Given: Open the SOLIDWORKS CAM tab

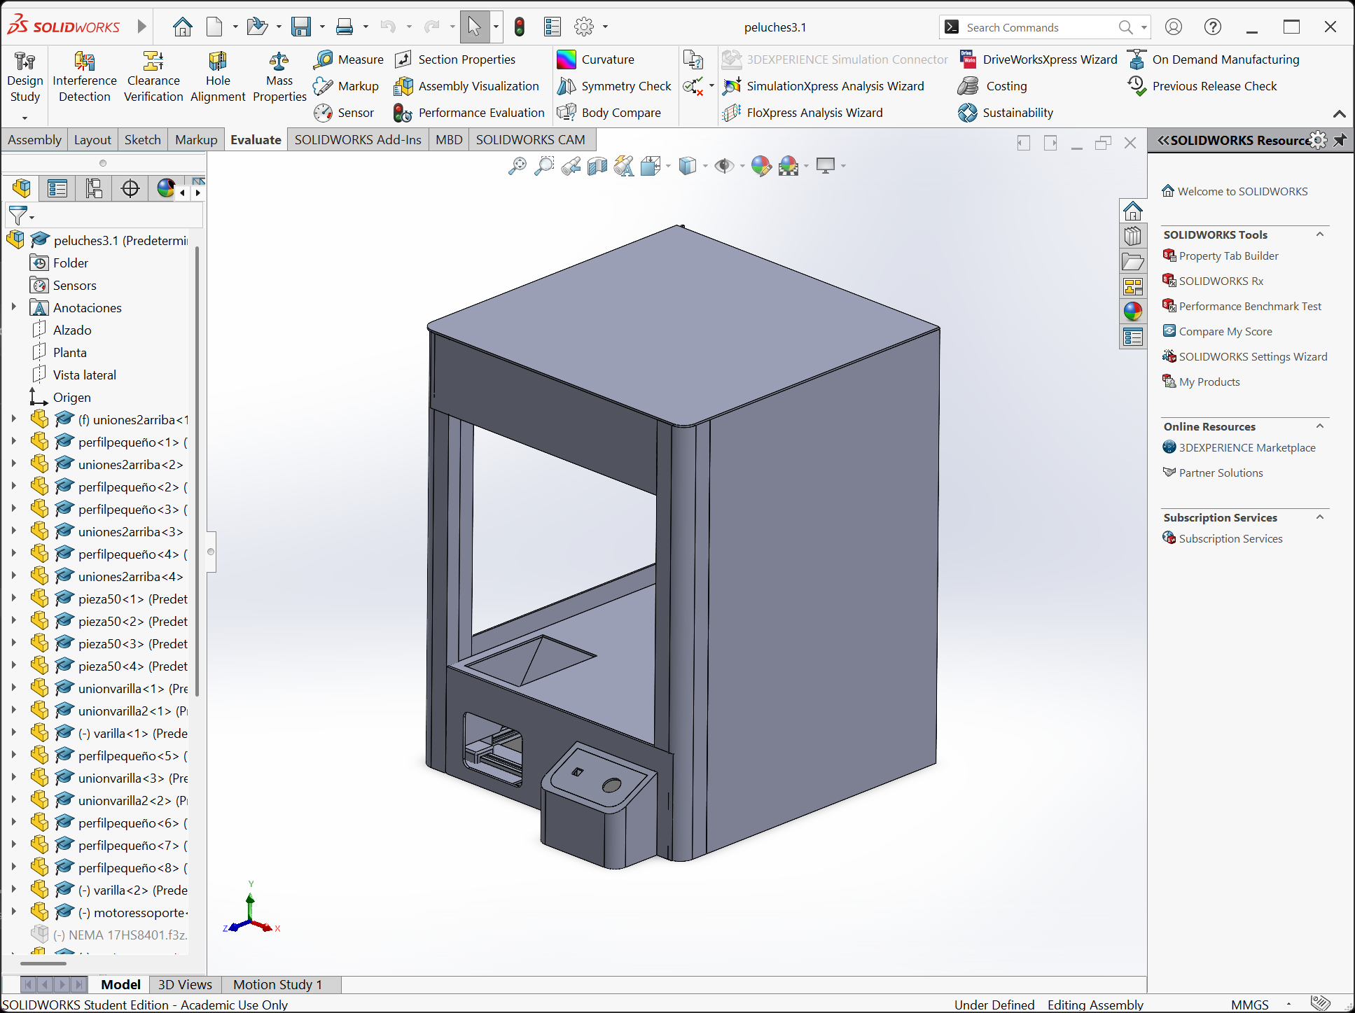Looking at the screenshot, I should (531, 140).
